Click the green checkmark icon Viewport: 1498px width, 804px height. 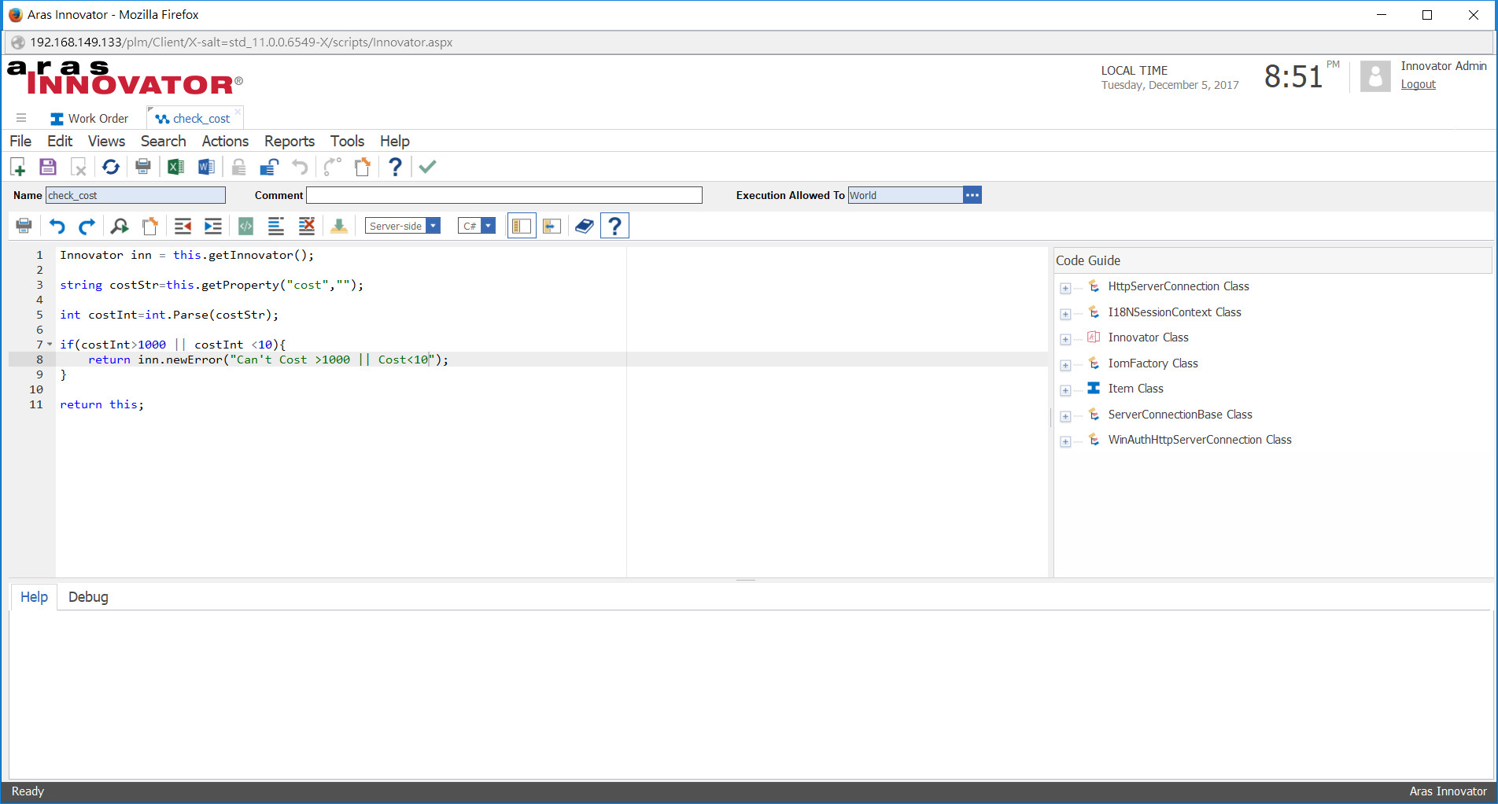coord(427,167)
